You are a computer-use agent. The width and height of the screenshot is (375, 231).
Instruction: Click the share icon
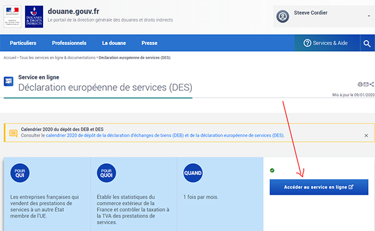click(372, 84)
